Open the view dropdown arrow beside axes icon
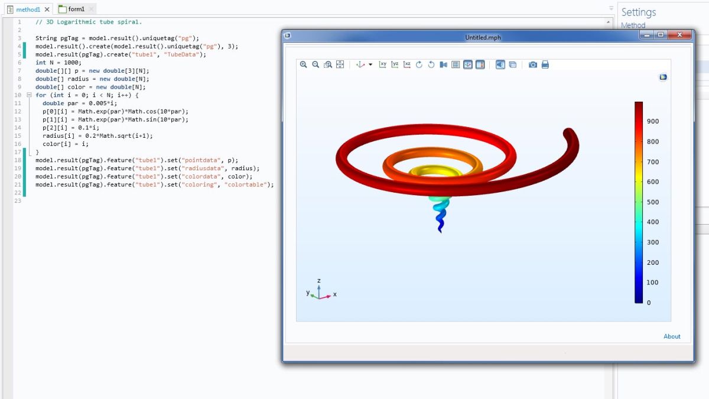 pos(370,65)
